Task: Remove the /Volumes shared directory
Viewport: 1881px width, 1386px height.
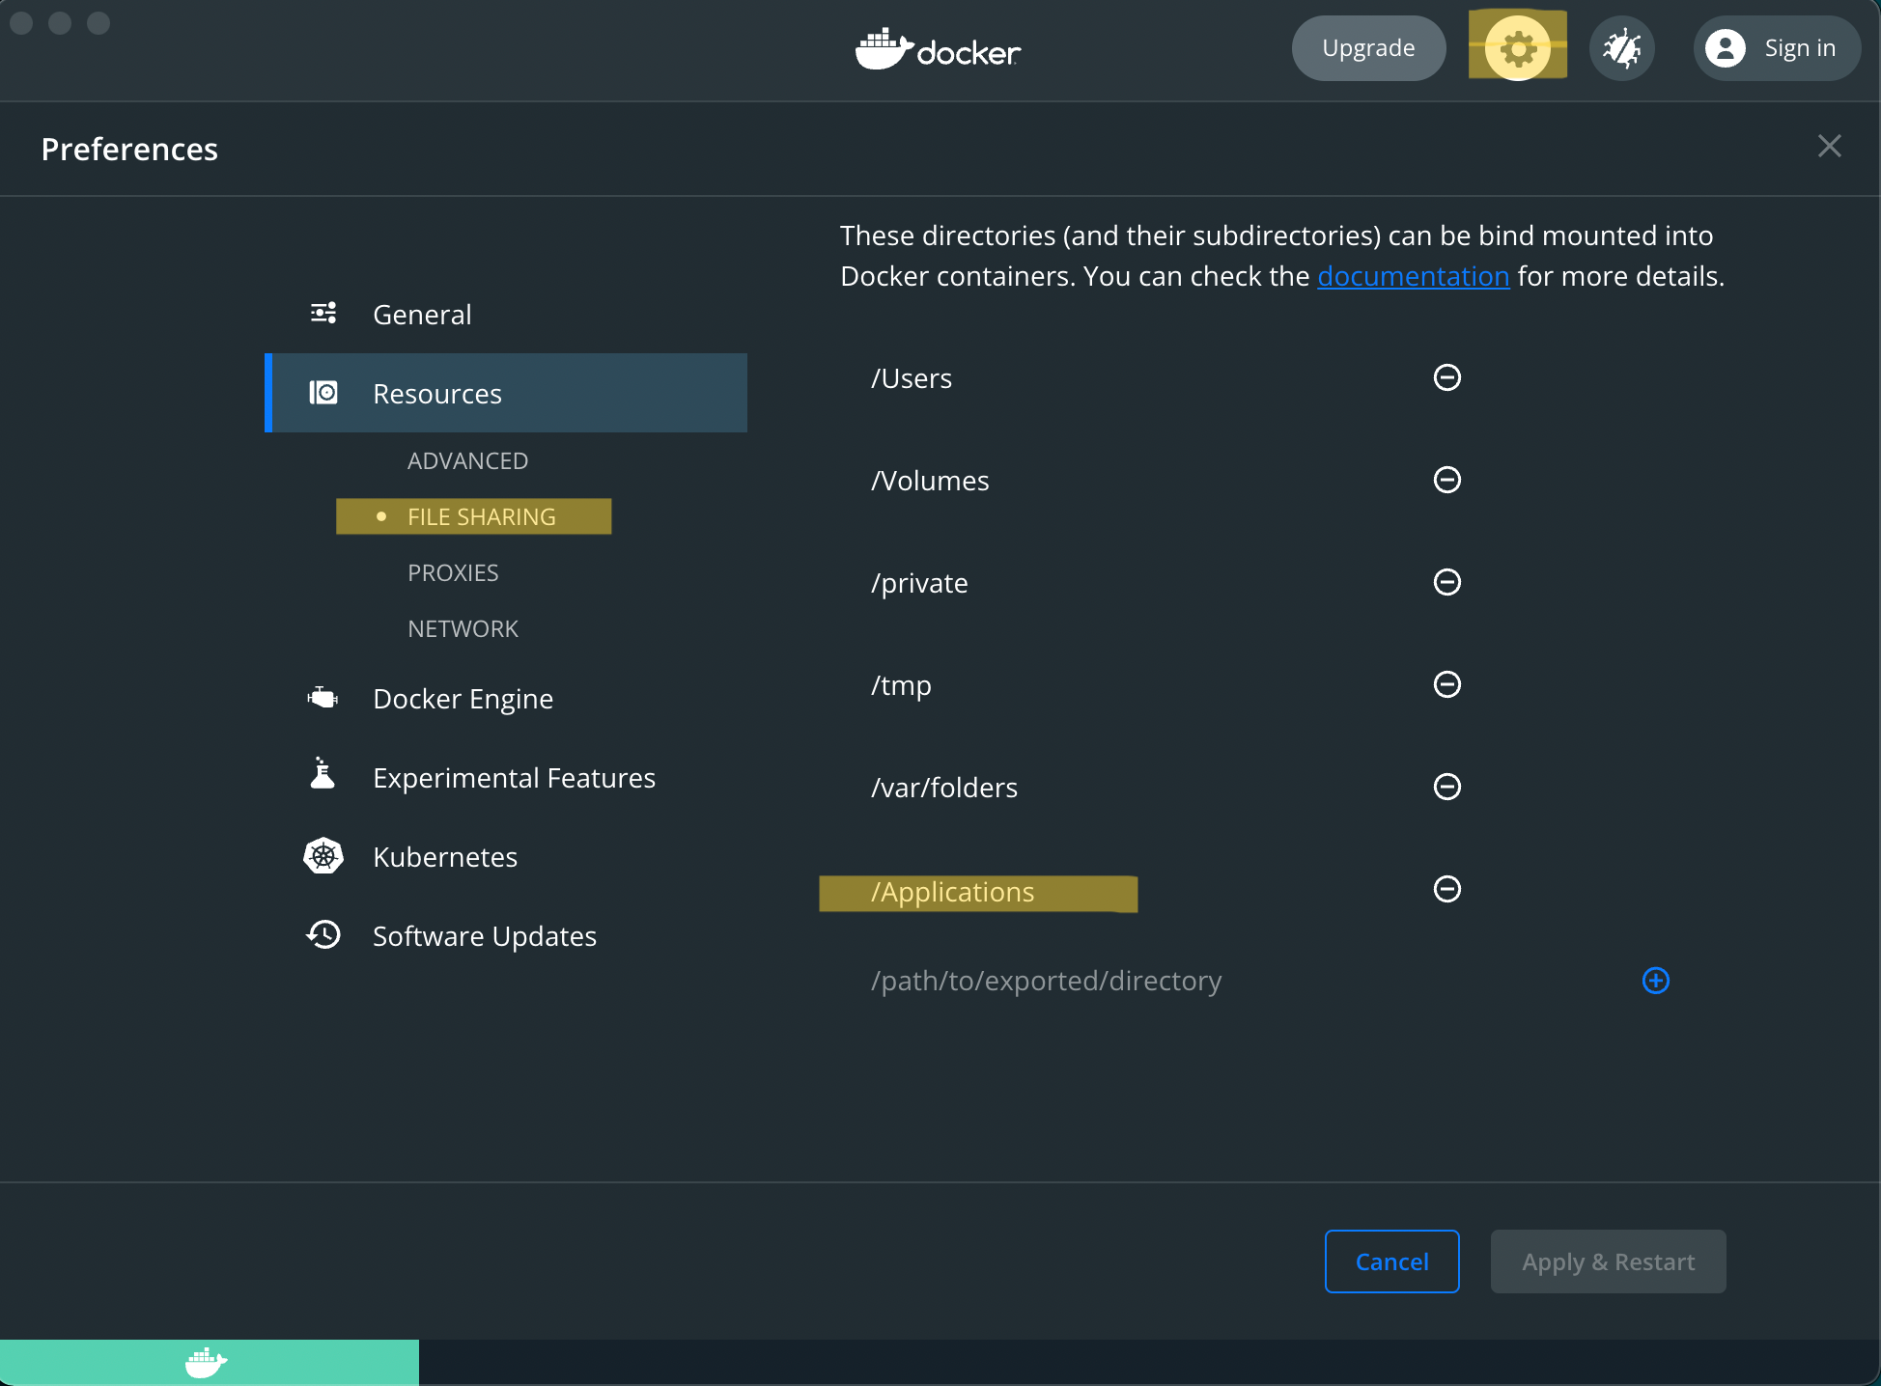Action: pyautogui.click(x=1446, y=480)
